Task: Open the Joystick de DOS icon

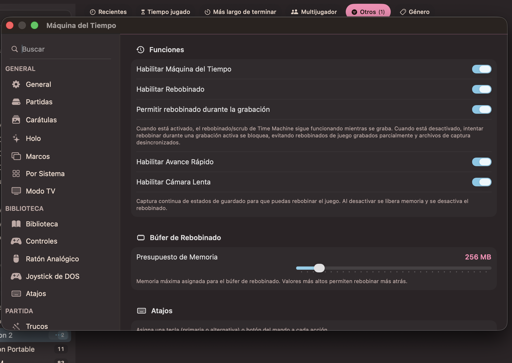Action: tap(16, 276)
